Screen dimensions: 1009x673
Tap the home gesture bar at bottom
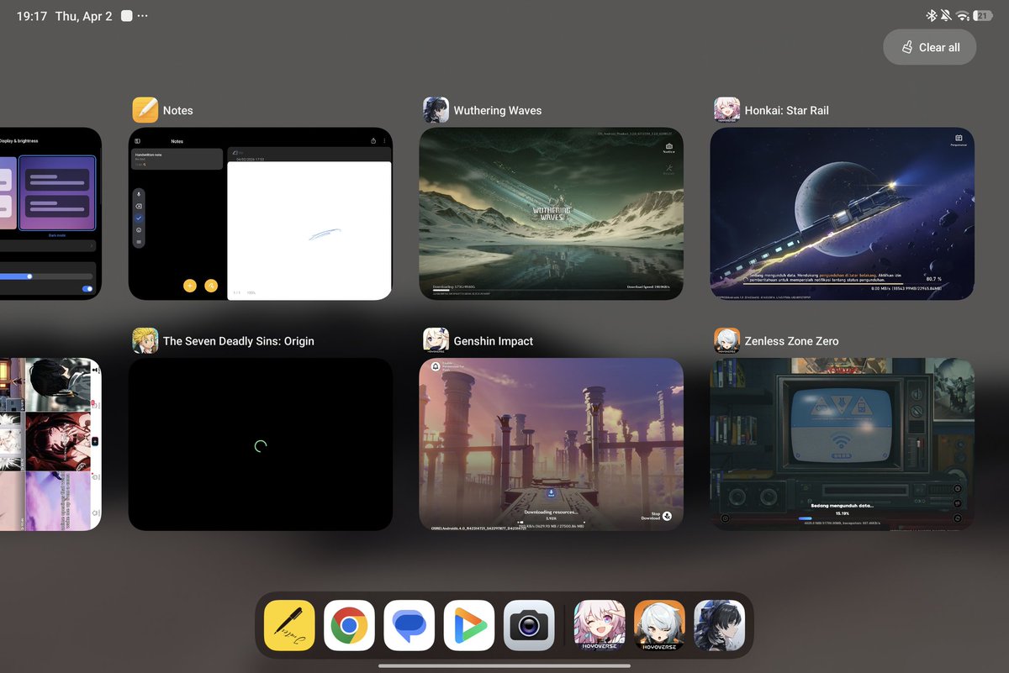coord(504,665)
